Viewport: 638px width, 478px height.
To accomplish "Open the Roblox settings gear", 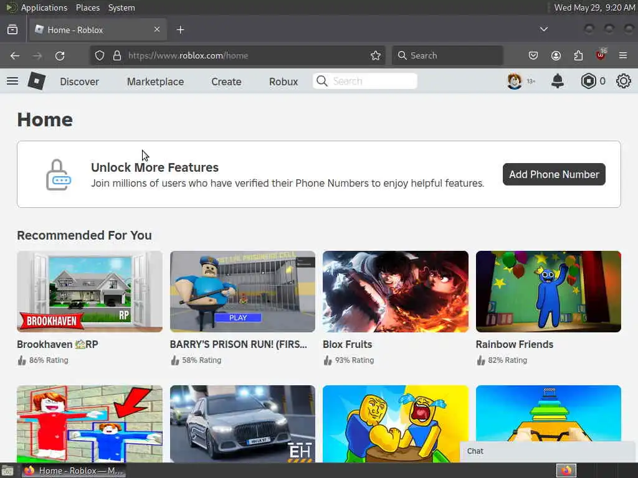I will click(623, 82).
